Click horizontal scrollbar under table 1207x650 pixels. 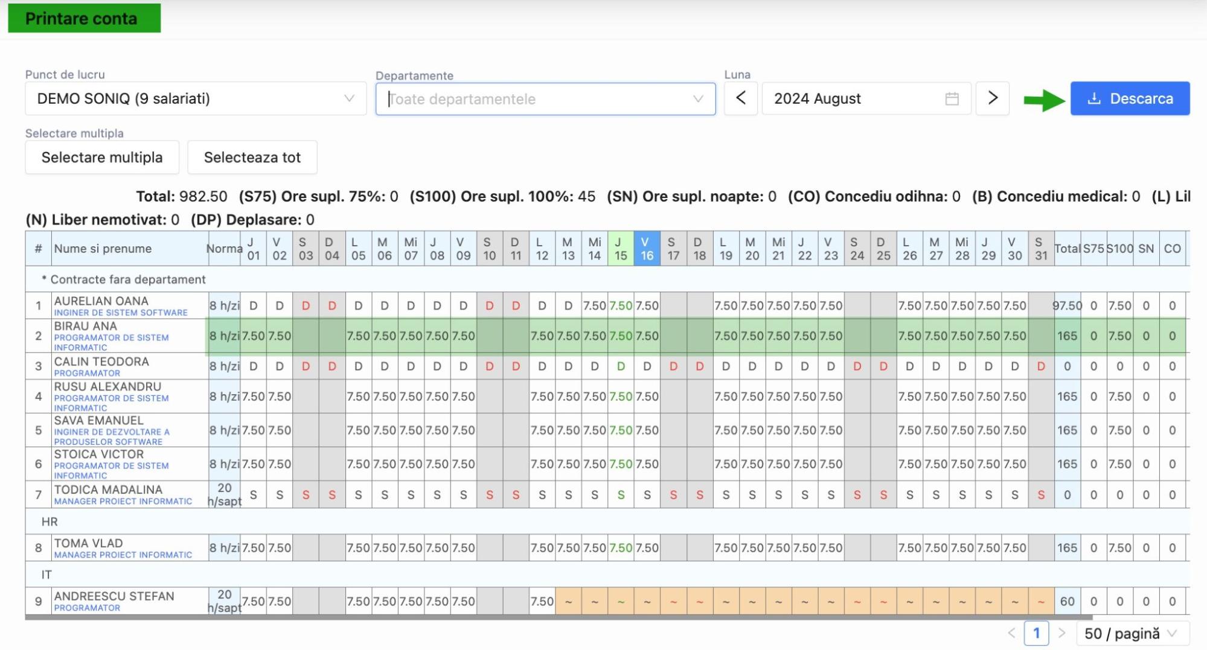tap(559, 617)
